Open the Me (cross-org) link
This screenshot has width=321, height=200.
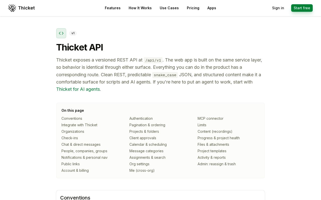coord(142,170)
